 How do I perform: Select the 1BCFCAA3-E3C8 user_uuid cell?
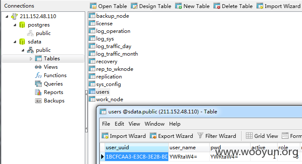tap(137, 157)
